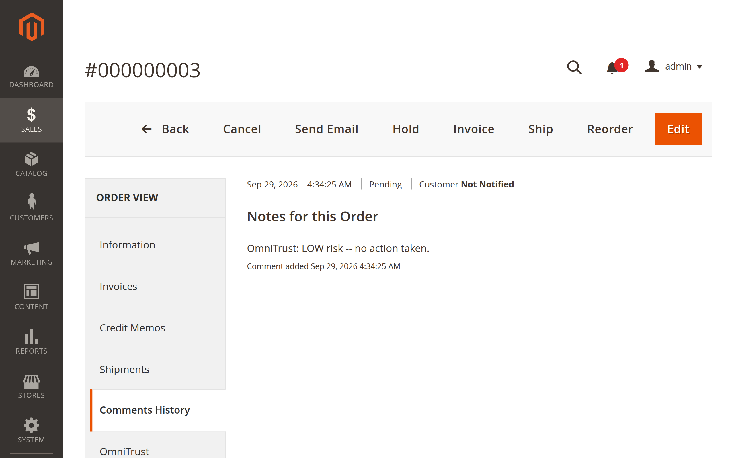Go back with the Back button
The image size is (734, 458).
point(165,129)
